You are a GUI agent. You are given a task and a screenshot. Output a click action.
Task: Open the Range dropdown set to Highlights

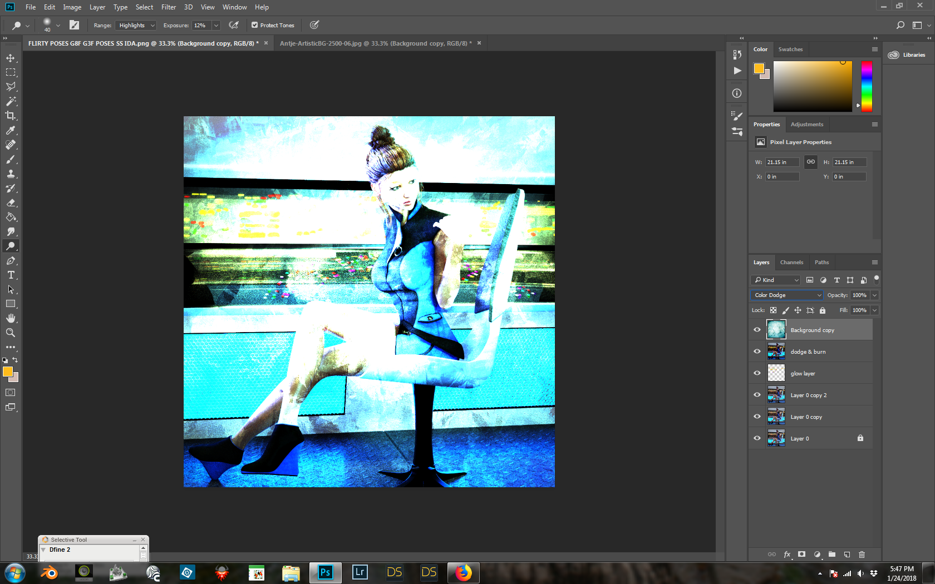[136, 25]
